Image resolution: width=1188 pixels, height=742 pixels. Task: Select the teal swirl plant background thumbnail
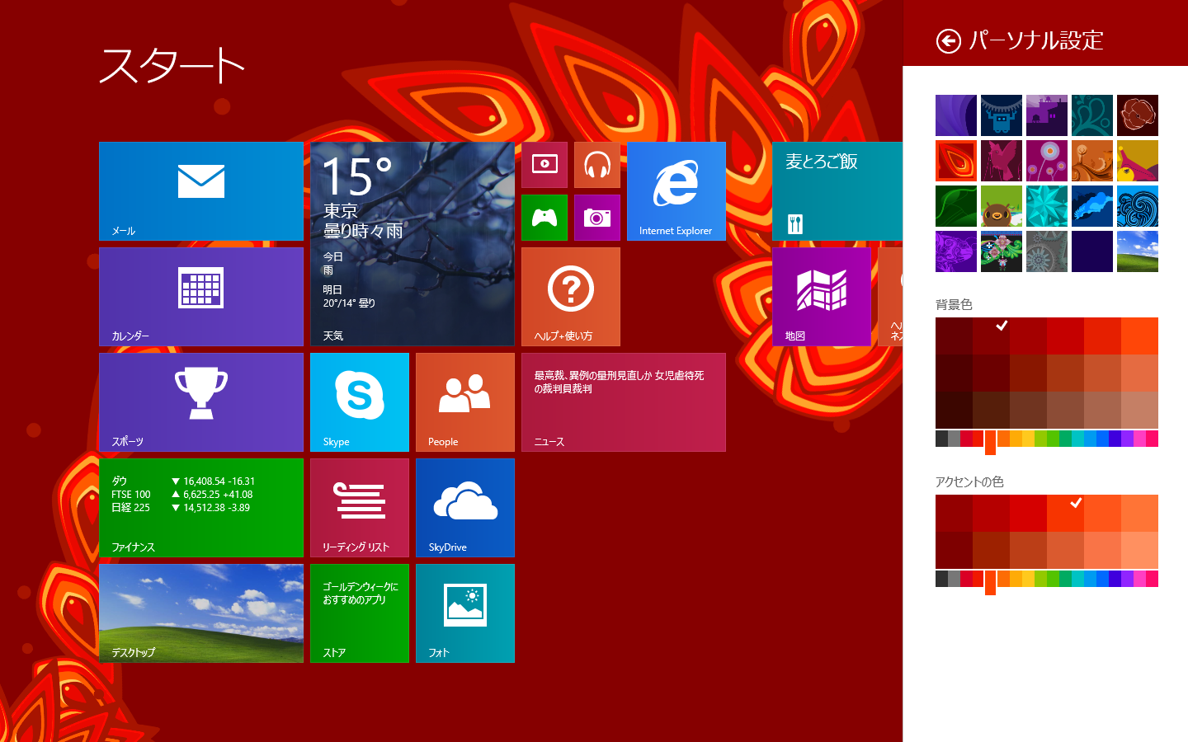click(1092, 115)
